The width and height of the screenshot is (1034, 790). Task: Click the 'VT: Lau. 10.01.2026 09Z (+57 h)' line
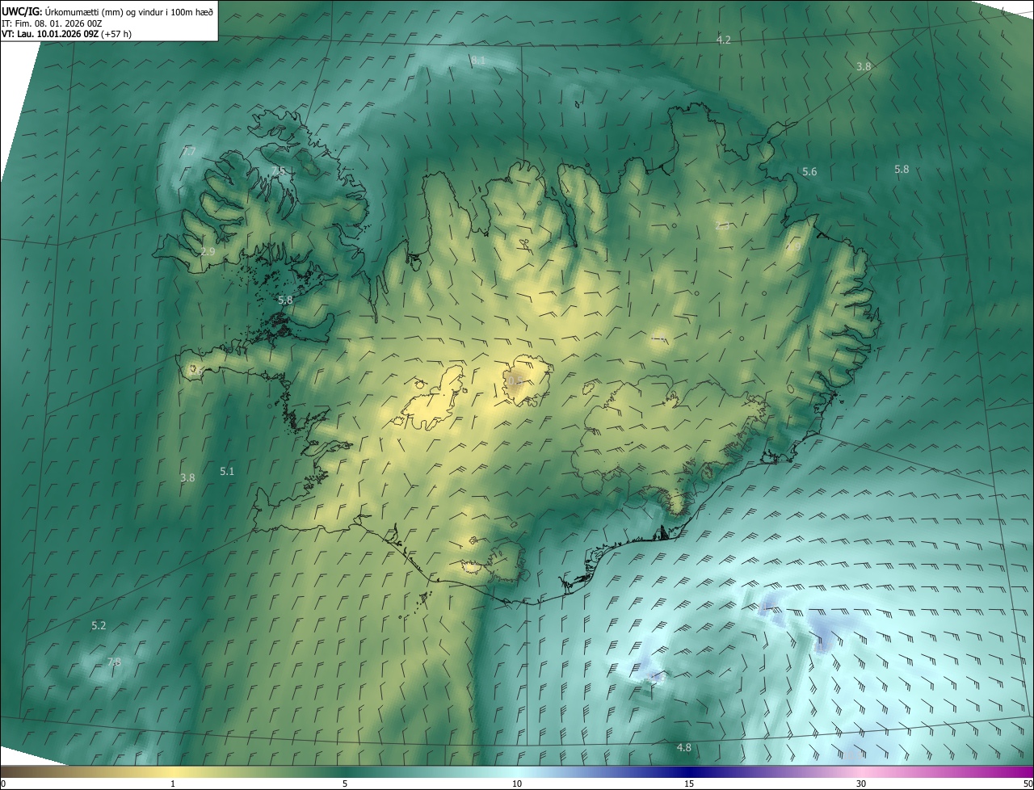[67, 34]
